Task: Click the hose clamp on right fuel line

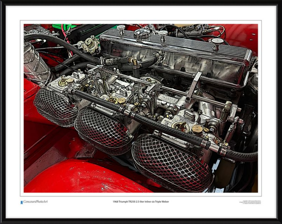Action: point(222,150)
